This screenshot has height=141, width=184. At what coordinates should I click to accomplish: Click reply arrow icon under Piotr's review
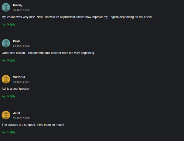pos(4,60)
